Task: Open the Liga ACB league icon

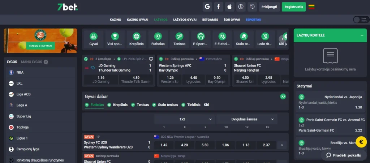Action: click(11, 94)
